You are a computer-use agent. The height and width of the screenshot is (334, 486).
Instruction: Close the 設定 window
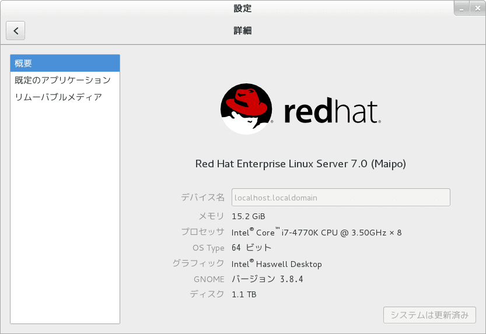[x=478, y=8]
